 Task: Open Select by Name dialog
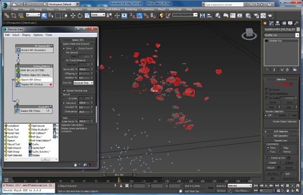51,16
